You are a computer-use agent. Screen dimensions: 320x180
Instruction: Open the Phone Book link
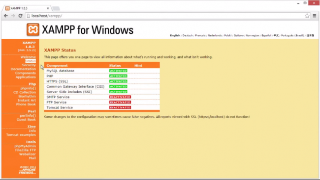26,104
